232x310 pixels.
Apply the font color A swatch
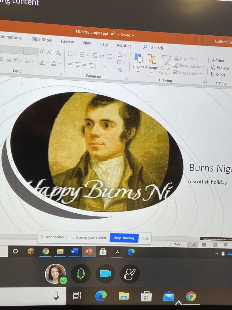pyautogui.click(x=54, y=63)
